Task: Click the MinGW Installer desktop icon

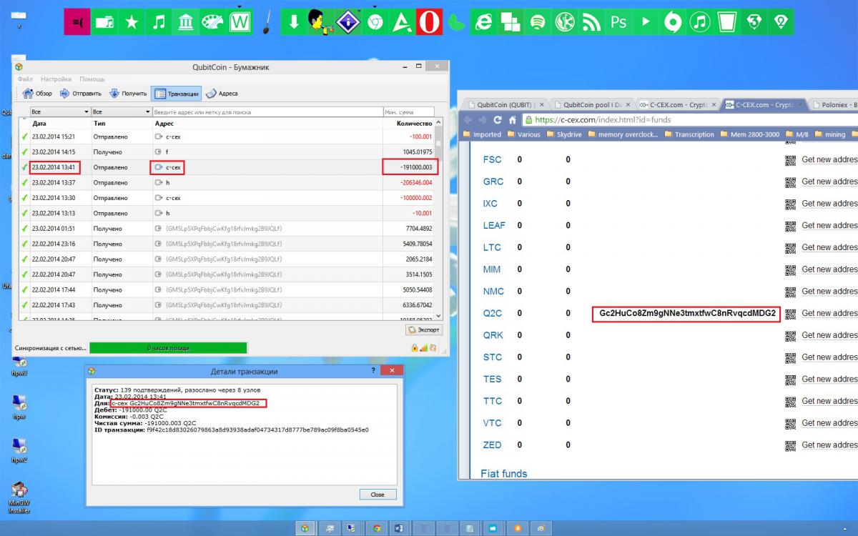Action: (x=19, y=497)
